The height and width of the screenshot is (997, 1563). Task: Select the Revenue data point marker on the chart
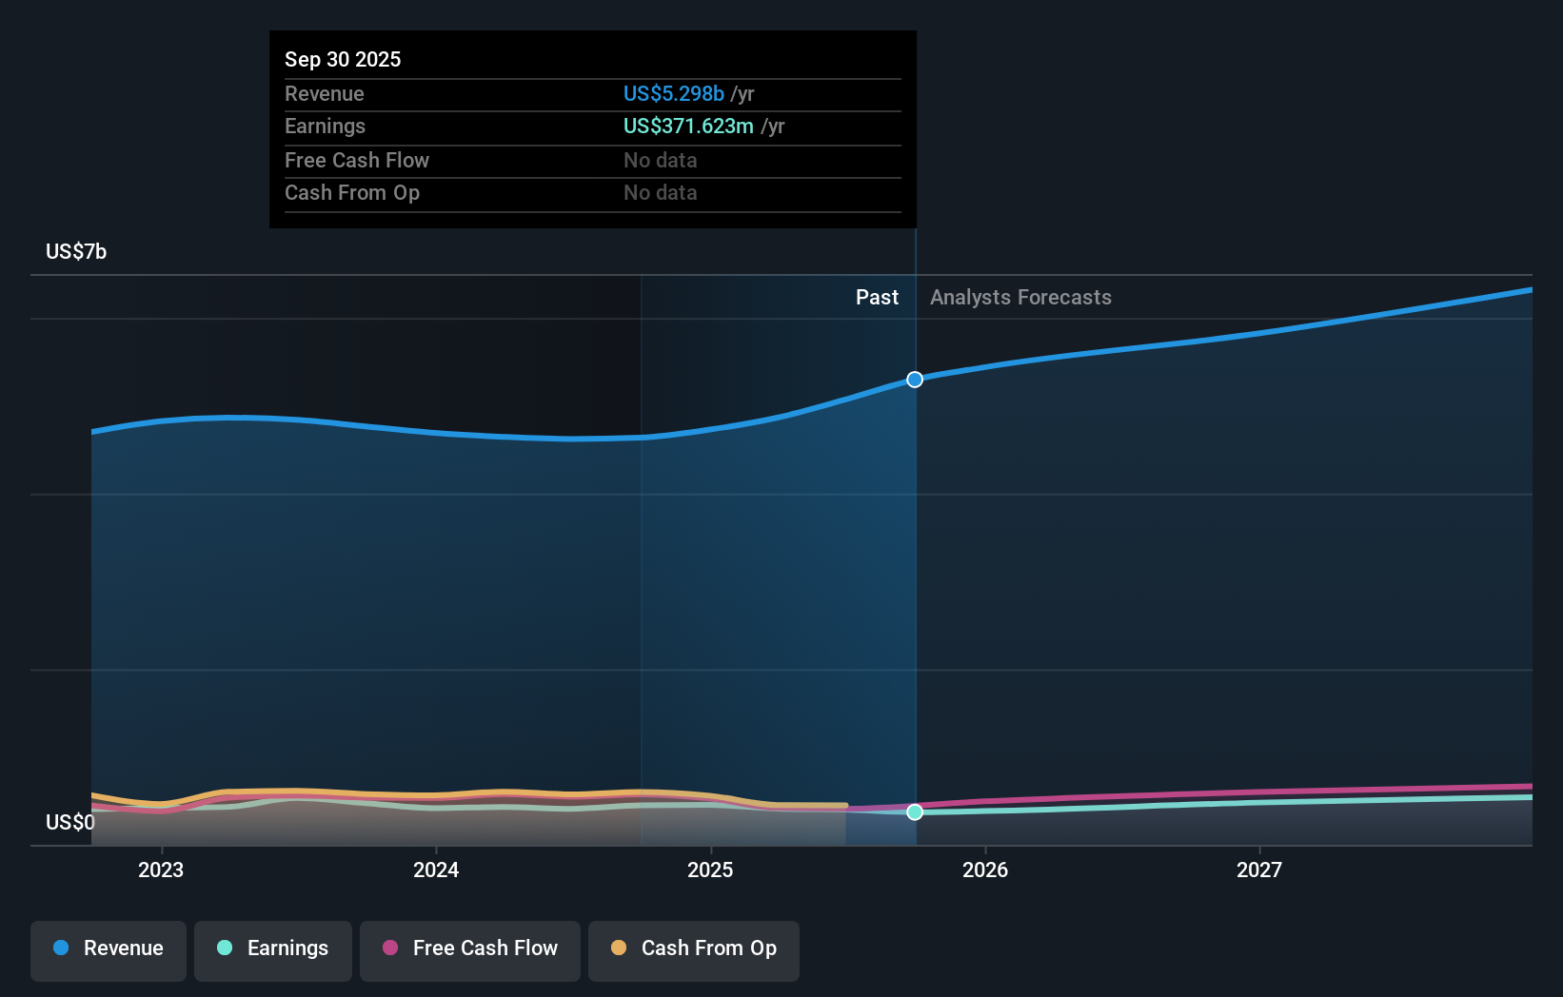click(x=915, y=379)
